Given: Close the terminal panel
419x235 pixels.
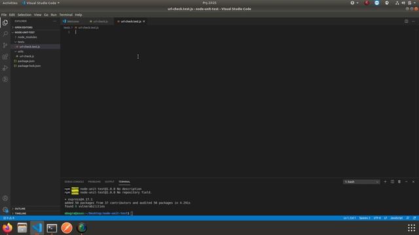Looking at the screenshot, I should click(413, 181).
